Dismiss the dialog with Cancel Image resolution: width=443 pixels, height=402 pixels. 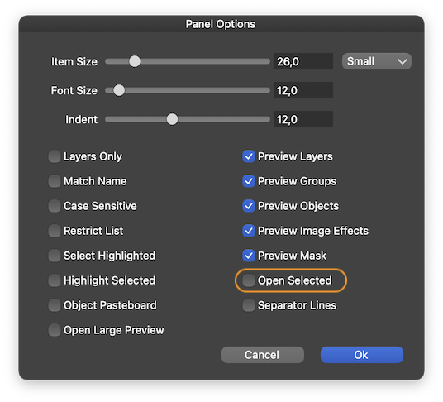pos(263,355)
